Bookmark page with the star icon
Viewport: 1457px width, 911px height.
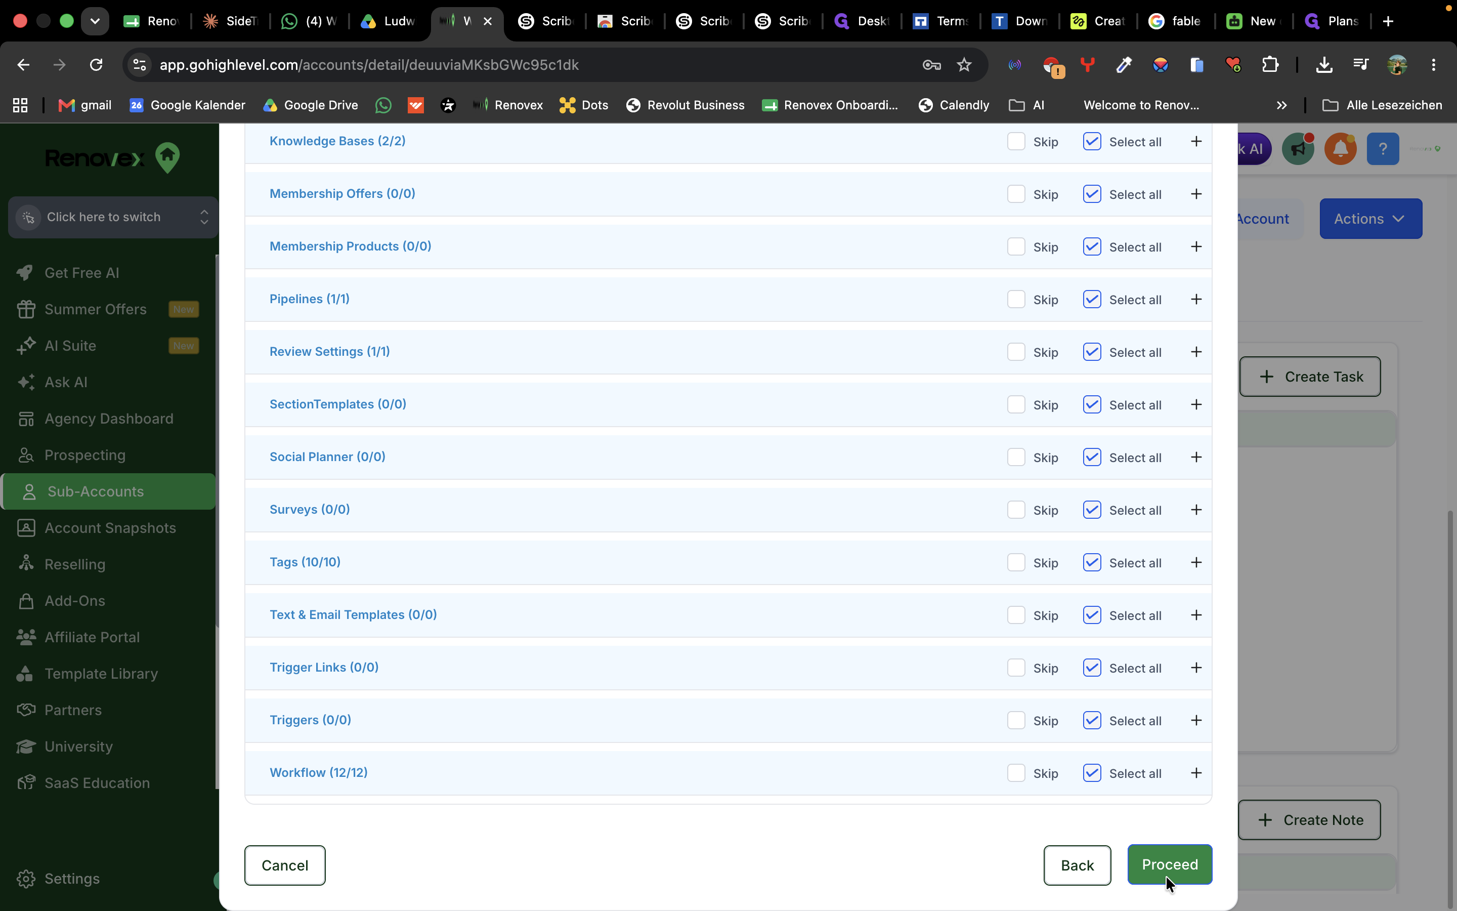[x=964, y=64]
